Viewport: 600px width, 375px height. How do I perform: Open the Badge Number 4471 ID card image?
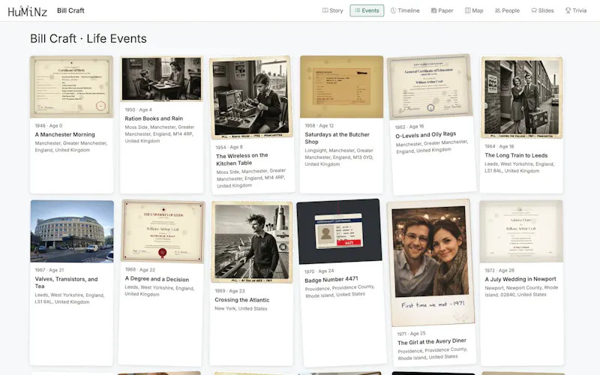[339, 232]
